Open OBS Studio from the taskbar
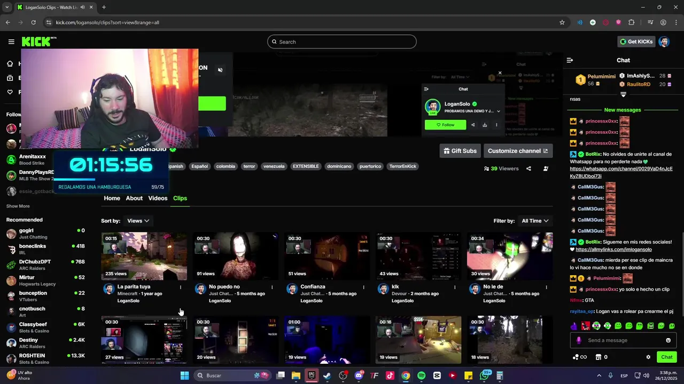The width and height of the screenshot is (684, 384). pyautogui.click(x=343, y=375)
